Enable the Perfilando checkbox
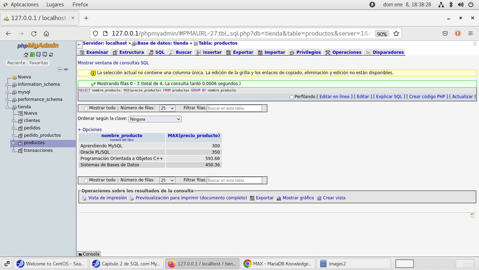 292,97
